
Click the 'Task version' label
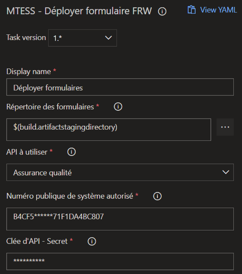[26, 37]
